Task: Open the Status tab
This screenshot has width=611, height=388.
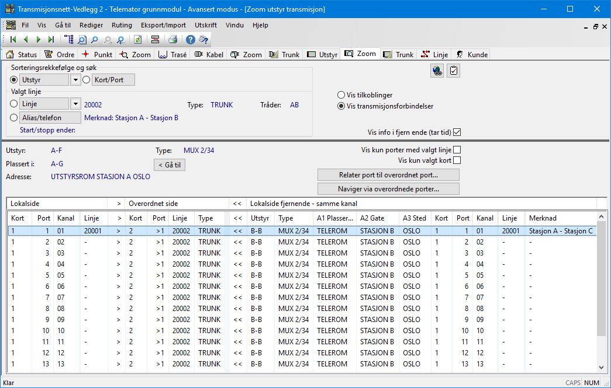Action: point(22,54)
